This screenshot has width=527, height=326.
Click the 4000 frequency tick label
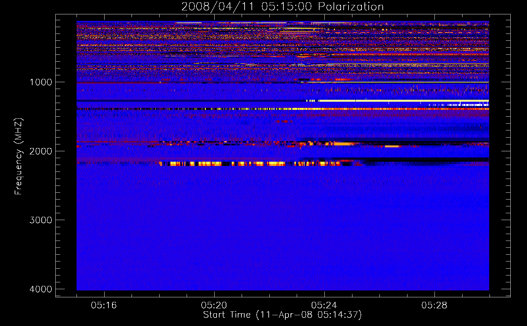41,289
